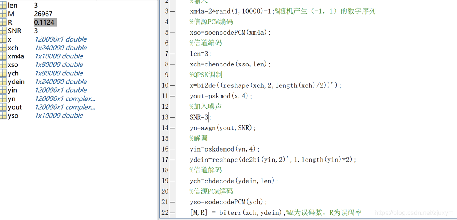This screenshot has height=220, width=457.
Task: Click code line xso=soencodePCM(xm4a);
Action: point(230,33)
